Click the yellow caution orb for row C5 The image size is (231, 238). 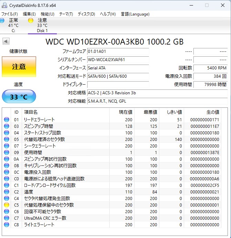(x=7, y=205)
